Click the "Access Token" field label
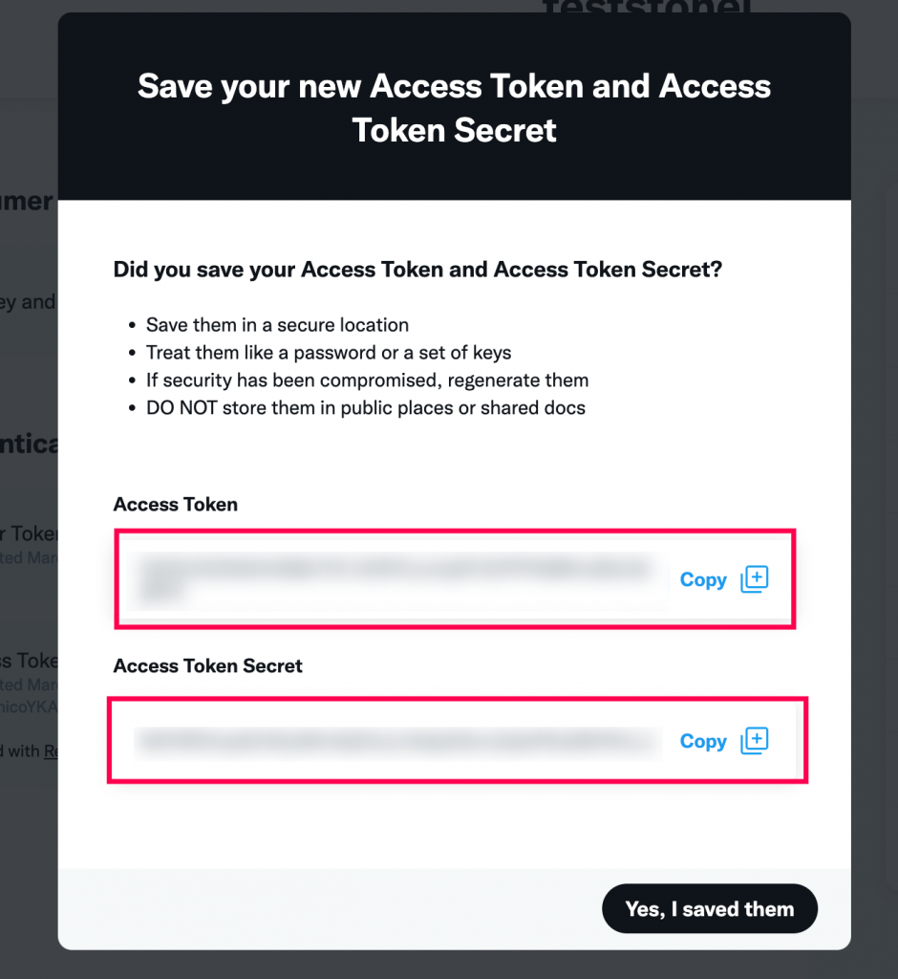 pyautogui.click(x=176, y=505)
